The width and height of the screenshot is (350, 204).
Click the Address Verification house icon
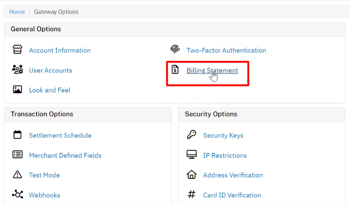(192, 174)
